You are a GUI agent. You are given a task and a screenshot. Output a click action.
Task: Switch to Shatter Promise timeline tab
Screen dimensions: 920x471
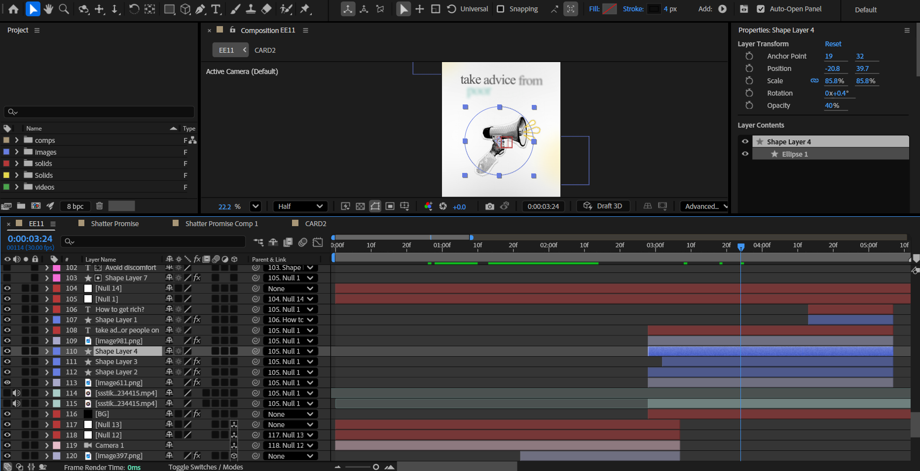tap(114, 224)
